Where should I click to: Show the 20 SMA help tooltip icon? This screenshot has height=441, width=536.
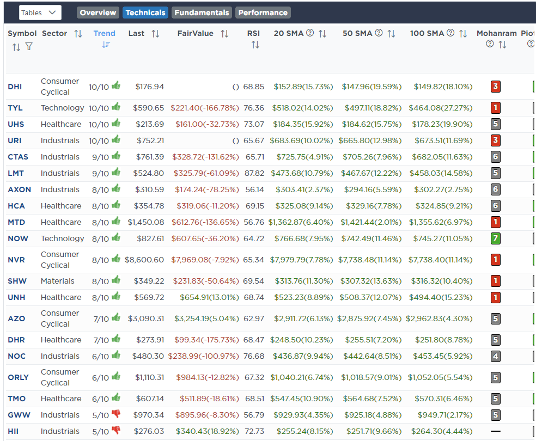tap(310, 33)
